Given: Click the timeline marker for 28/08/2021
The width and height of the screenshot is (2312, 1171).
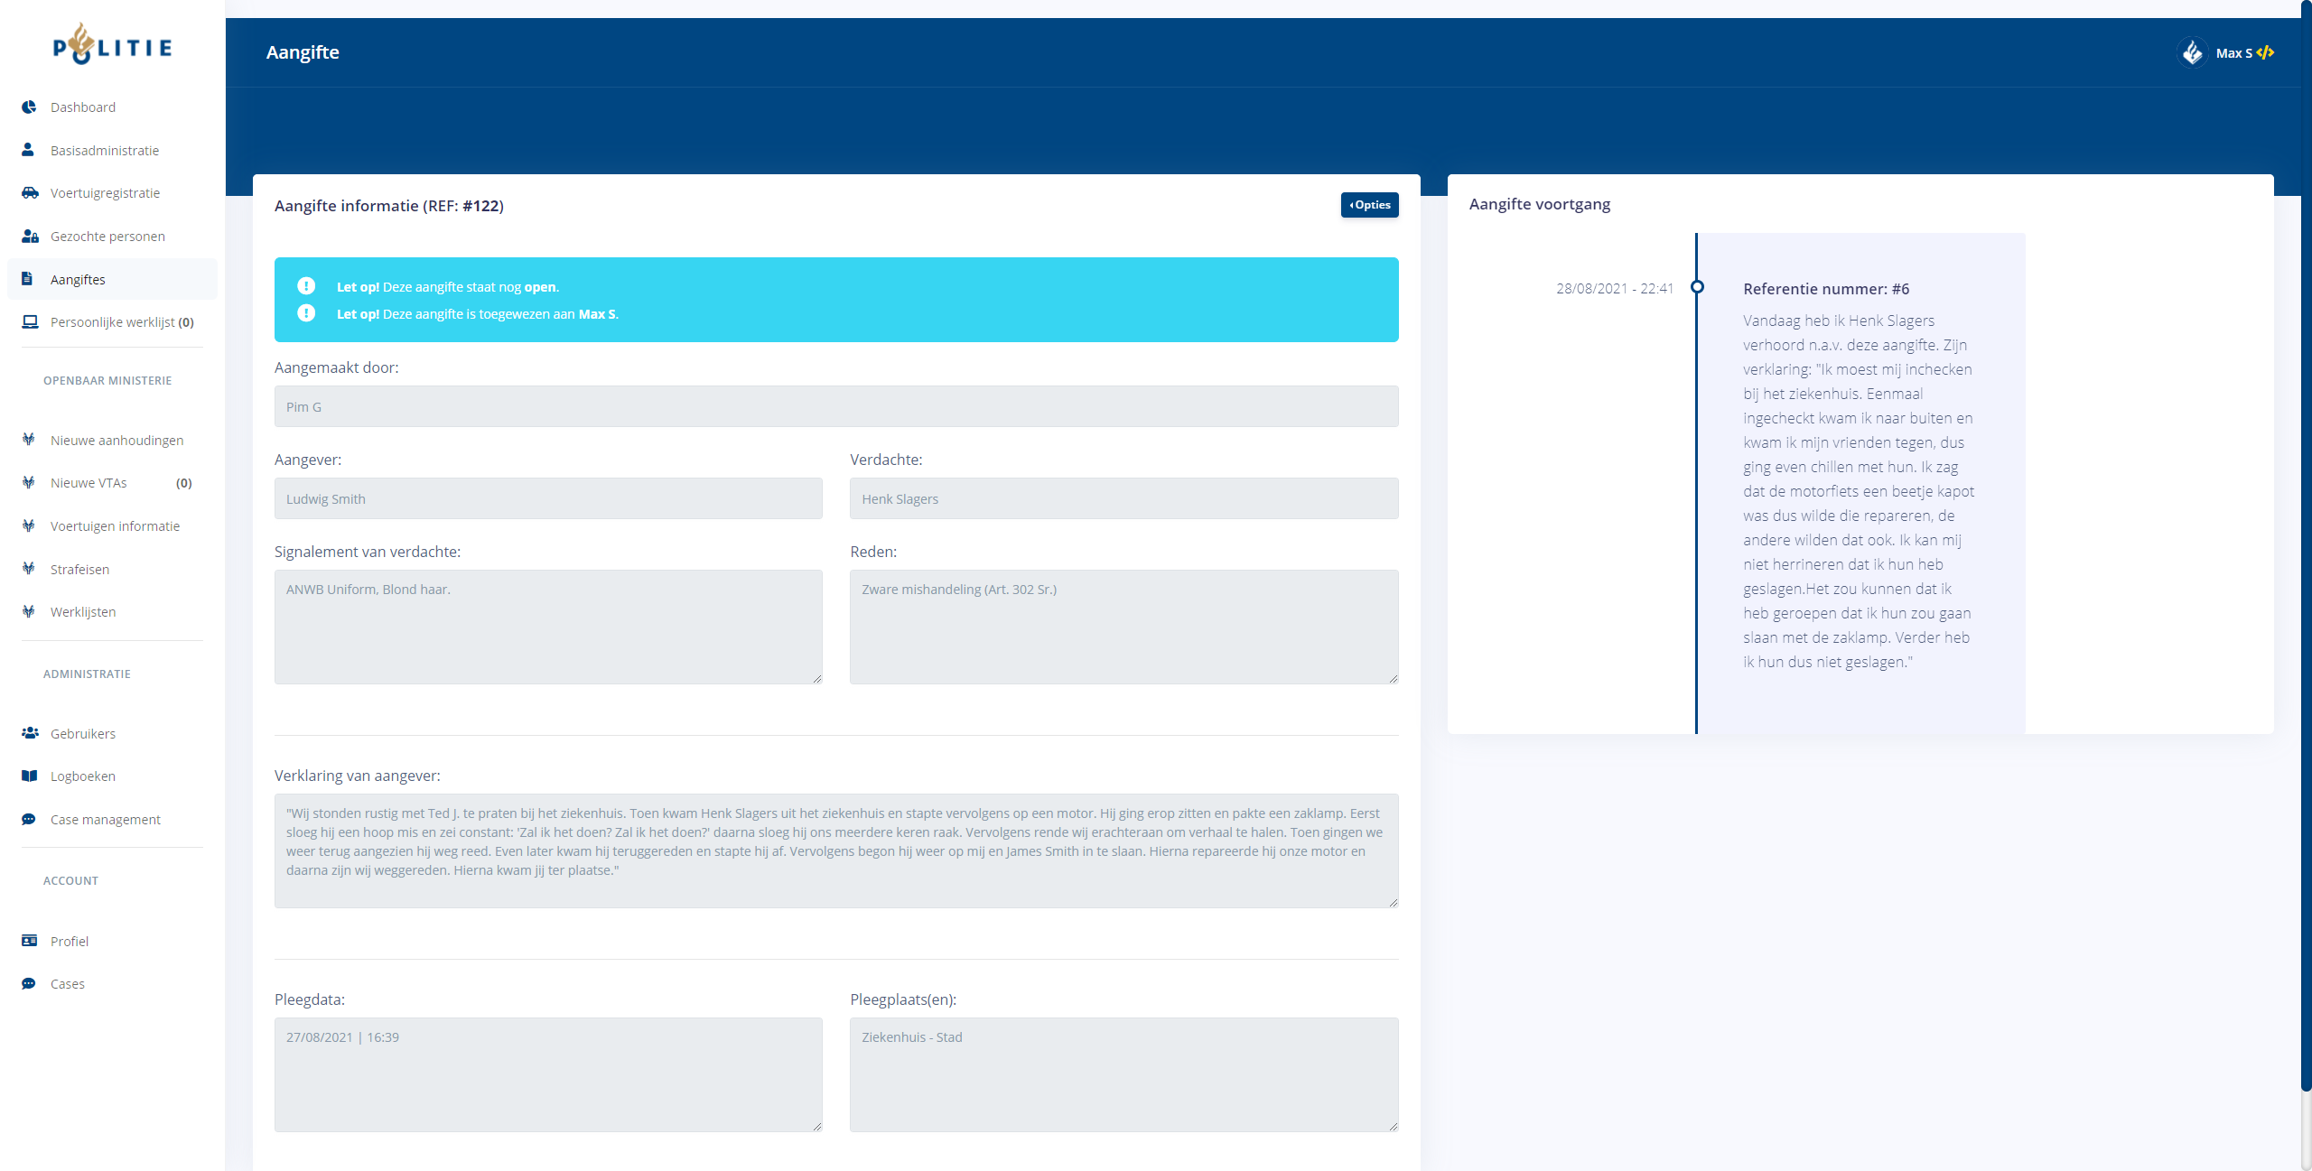Looking at the screenshot, I should point(1697,287).
